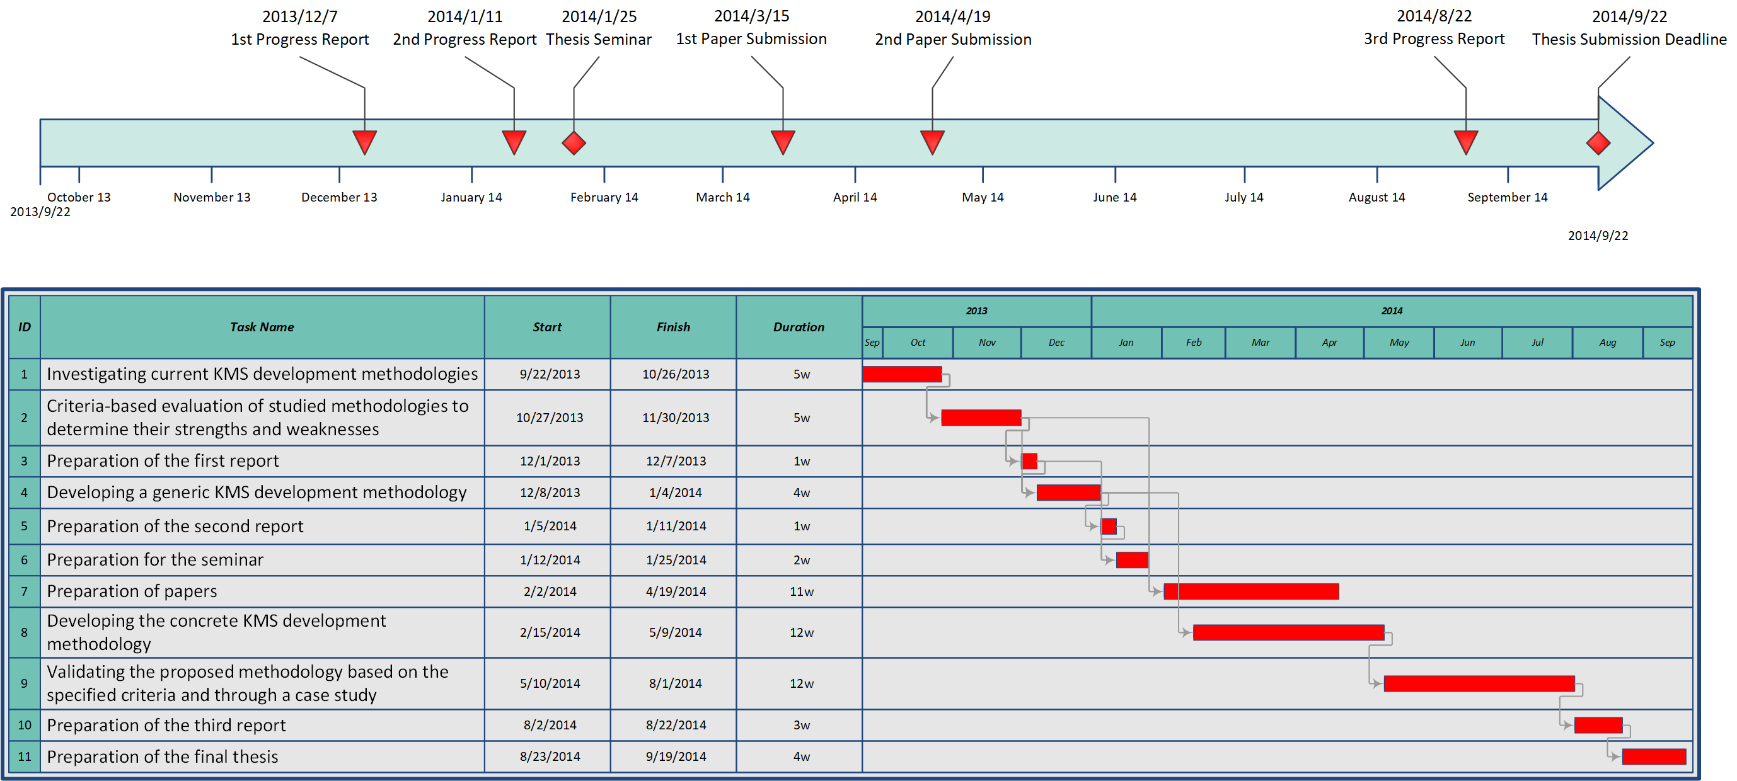Select row ID 10 cell
Image resolution: width=1737 pixels, height=781 pixels.
[25, 724]
